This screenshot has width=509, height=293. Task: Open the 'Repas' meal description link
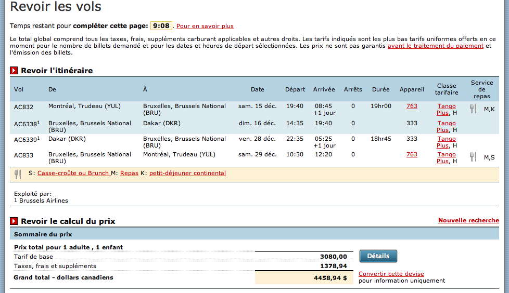pos(129,173)
